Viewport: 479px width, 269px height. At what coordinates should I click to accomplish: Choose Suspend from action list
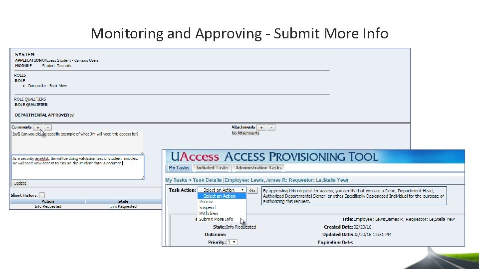(207, 207)
